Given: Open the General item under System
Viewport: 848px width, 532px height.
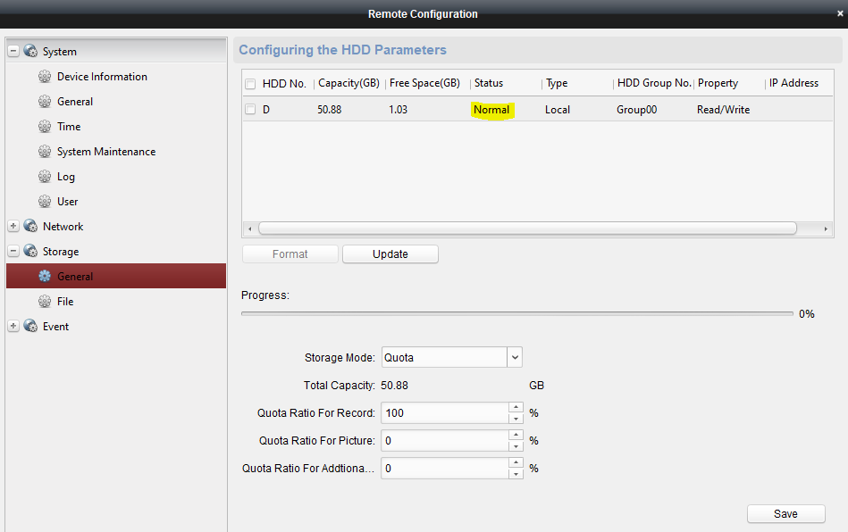Looking at the screenshot, I should [75, 102].
